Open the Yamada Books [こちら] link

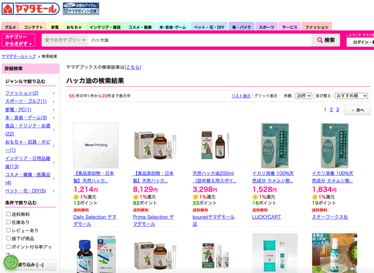(133, 67)
